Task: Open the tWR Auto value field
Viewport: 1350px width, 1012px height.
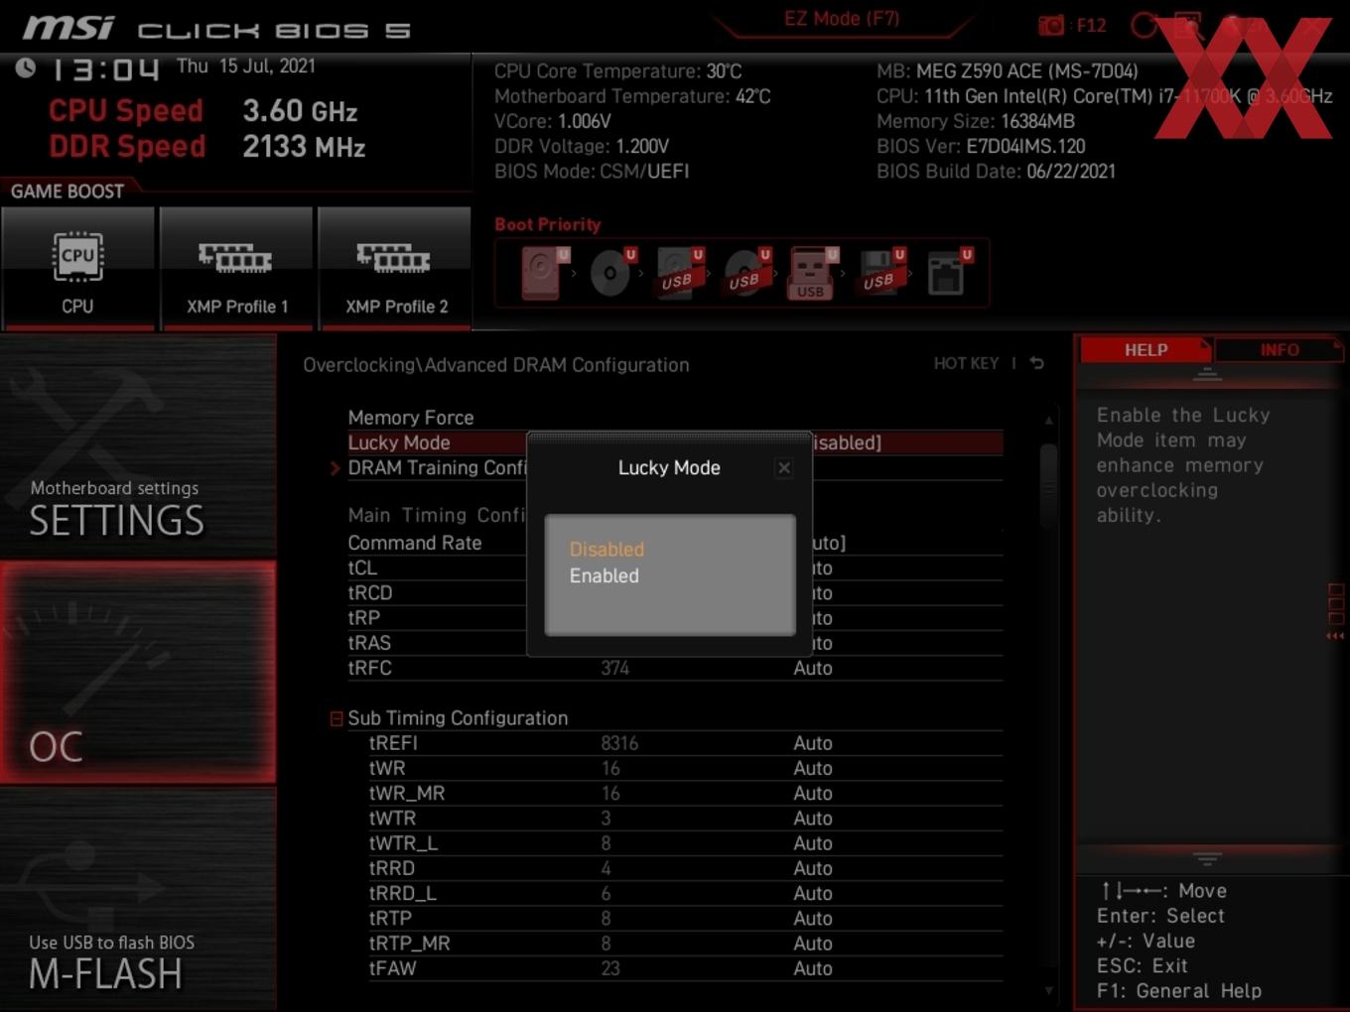Action: click(813, 768)
